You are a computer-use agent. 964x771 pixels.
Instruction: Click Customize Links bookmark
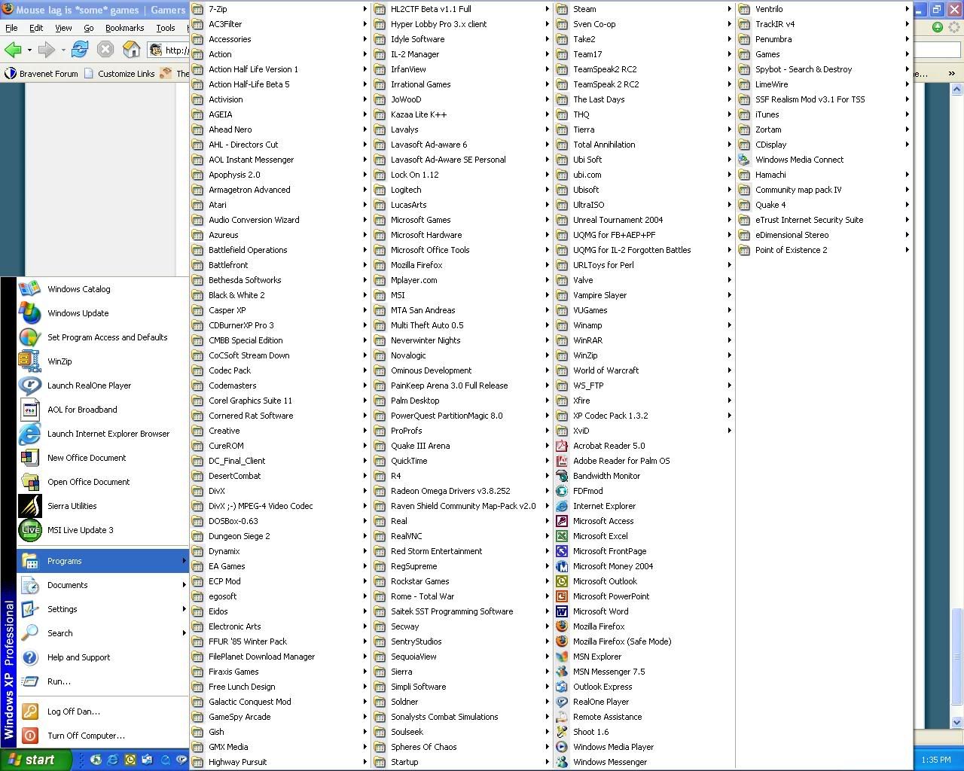pos(119,74)
